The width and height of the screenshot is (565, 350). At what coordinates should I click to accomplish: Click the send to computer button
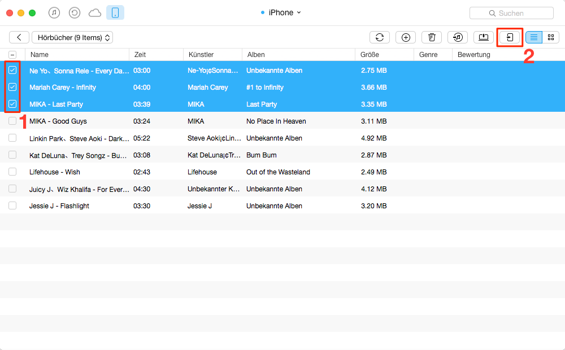[484, 37]
